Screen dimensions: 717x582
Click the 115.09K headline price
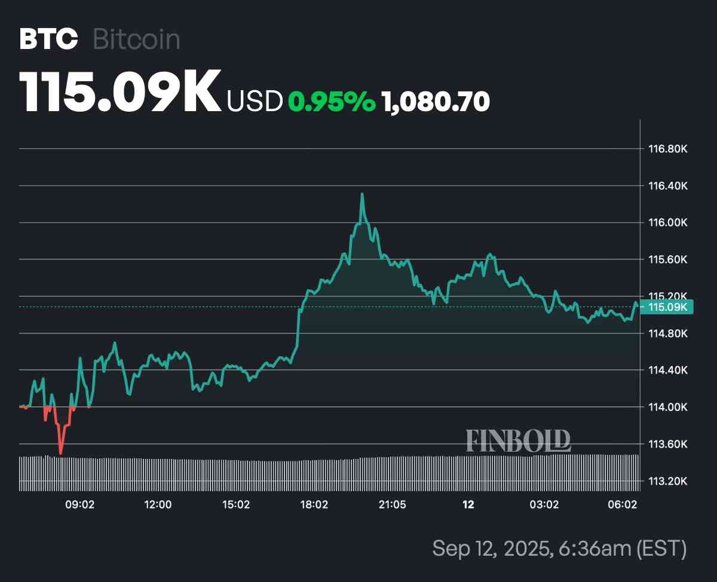120,92
